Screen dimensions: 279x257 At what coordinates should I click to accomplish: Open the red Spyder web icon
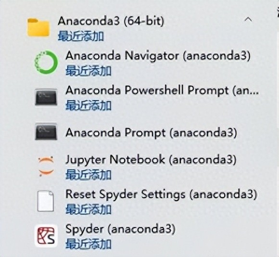pos(46,236)
